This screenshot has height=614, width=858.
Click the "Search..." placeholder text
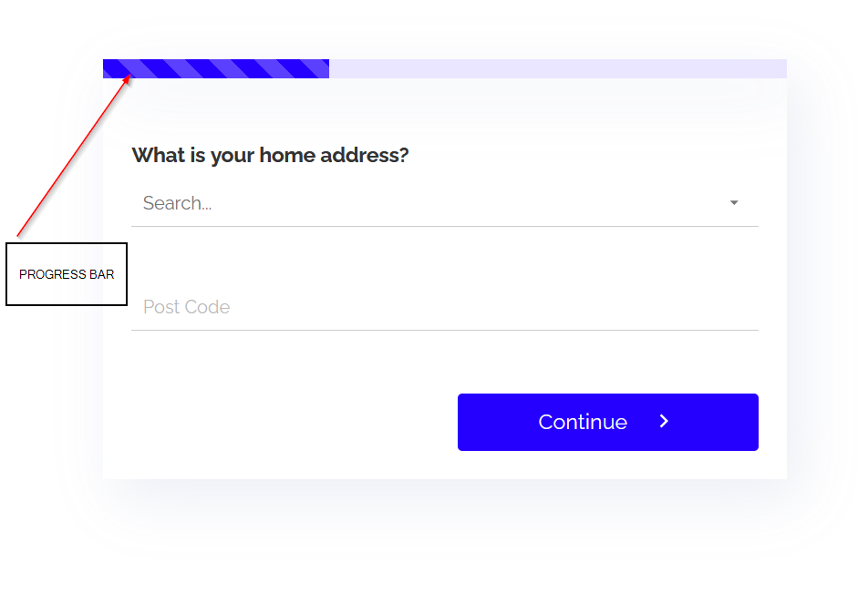click(x=177, y=203)
